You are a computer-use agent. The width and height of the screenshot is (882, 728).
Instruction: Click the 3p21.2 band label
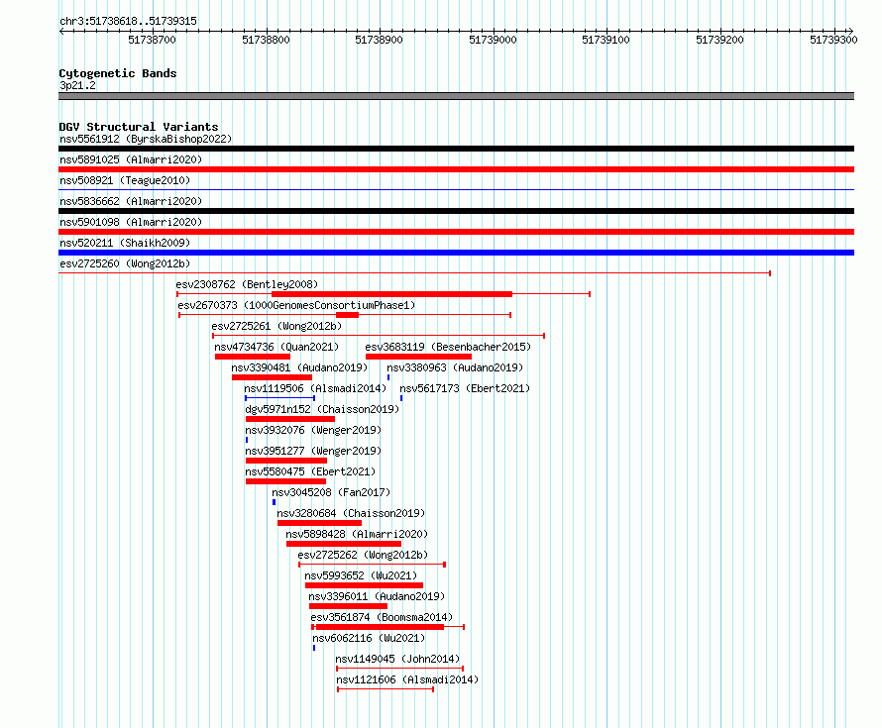coord(77,85)
